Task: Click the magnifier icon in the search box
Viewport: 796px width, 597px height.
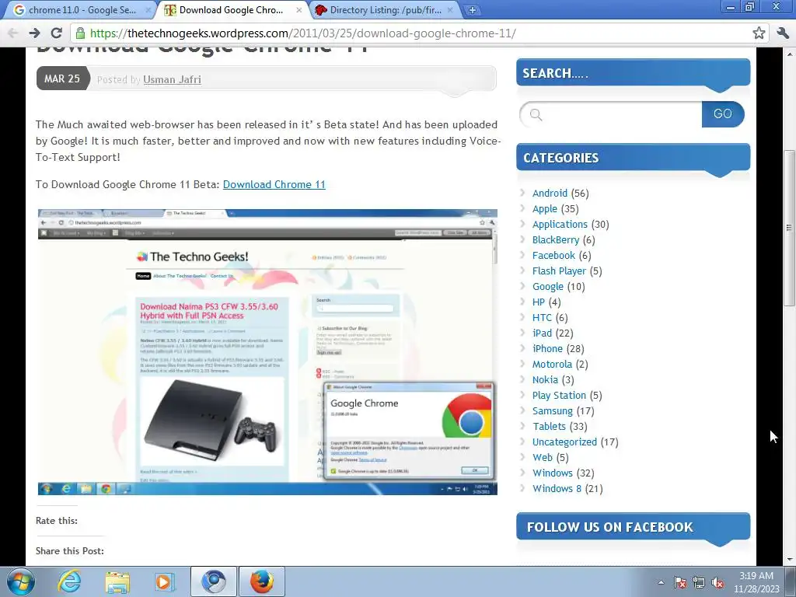Action: pos(536,115)
